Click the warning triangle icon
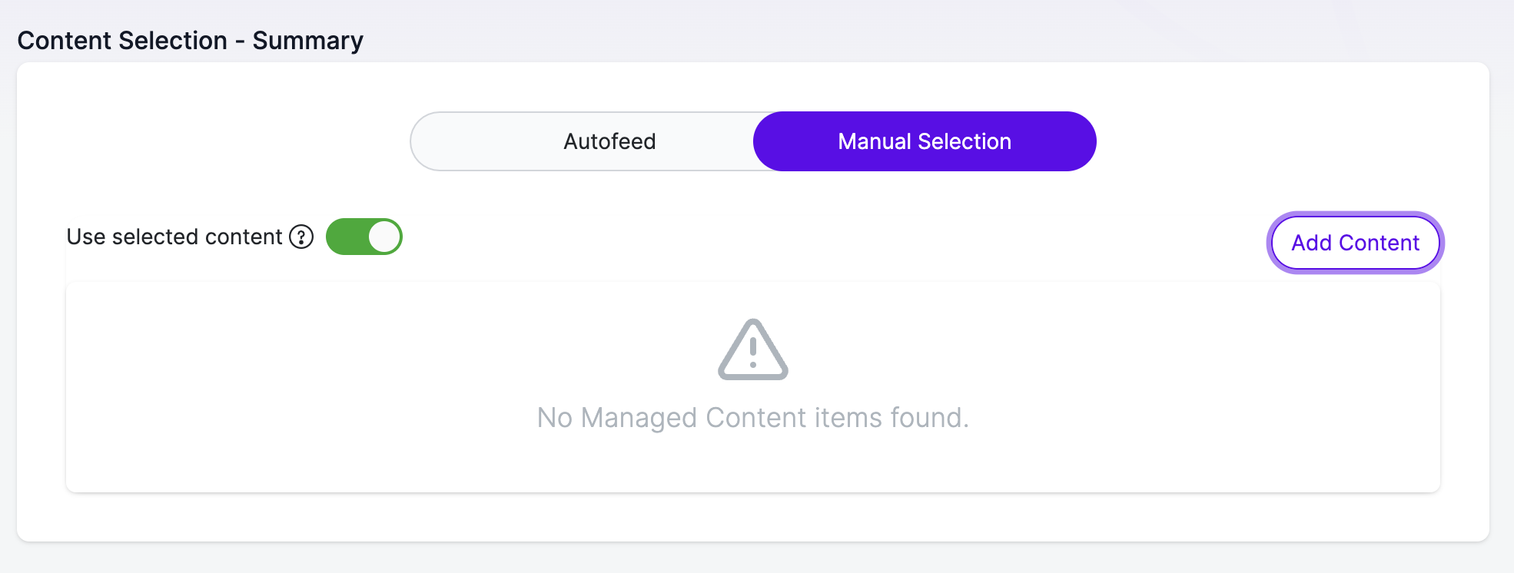The image size is (1514, 573). (753, 349)
